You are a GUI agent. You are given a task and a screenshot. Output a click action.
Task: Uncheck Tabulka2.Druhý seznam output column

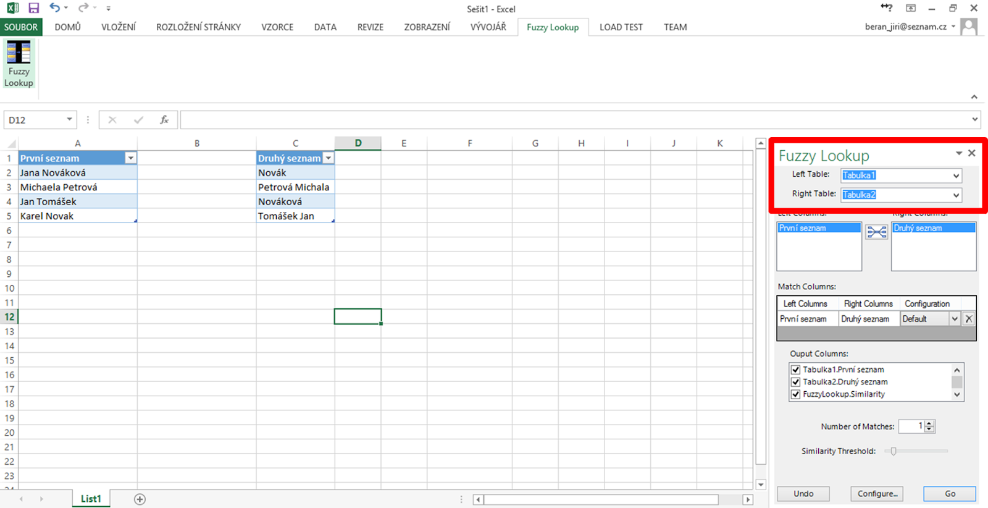click(x=796, y=382)
